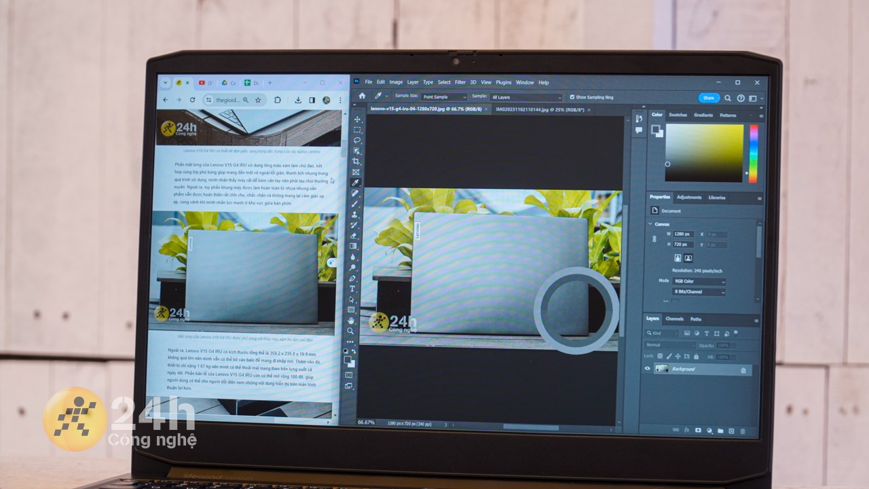Pick the Eyedropper tool in the toolbar
The height and width of the screenshot is (489, 869).
356,183
